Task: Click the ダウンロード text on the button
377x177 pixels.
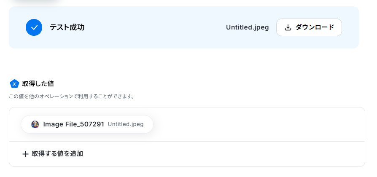Action: (x=315, y=27)
